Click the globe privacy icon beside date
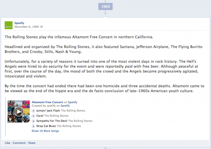211x149 pixels. (41, 27)
